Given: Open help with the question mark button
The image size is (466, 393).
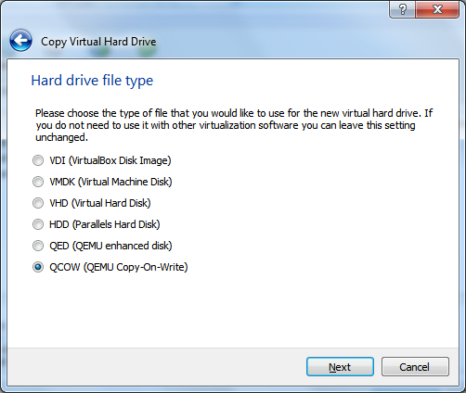Looking at the screenshot, I should [x=402, y=9].
